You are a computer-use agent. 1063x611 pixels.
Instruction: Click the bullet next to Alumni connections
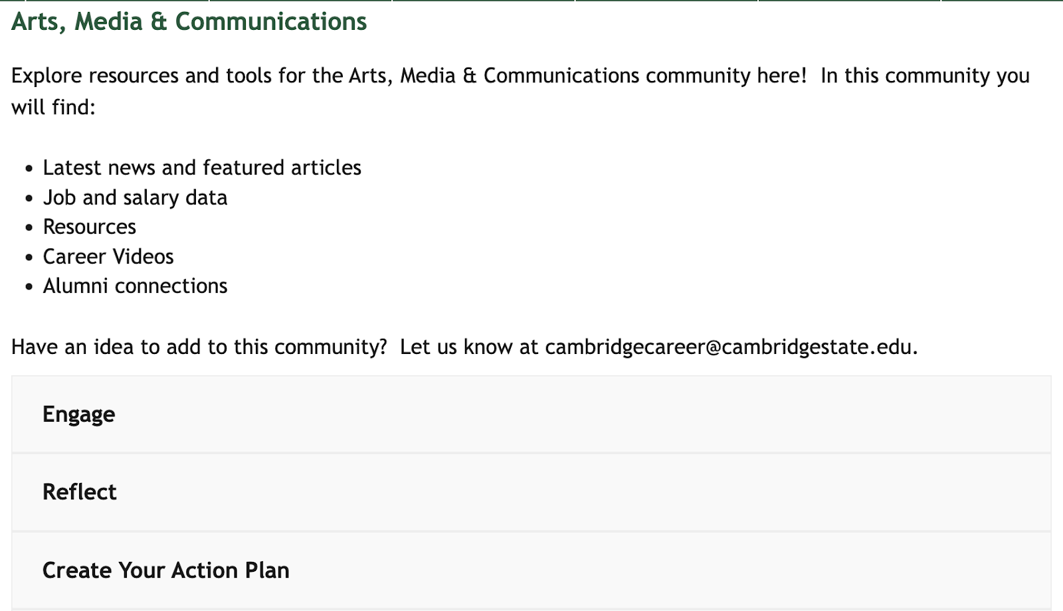[29, 288]
